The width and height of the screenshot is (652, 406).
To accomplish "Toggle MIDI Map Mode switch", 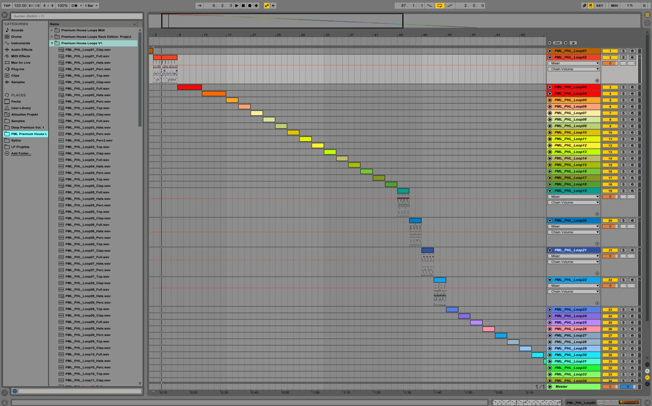I will coord(614,5).
